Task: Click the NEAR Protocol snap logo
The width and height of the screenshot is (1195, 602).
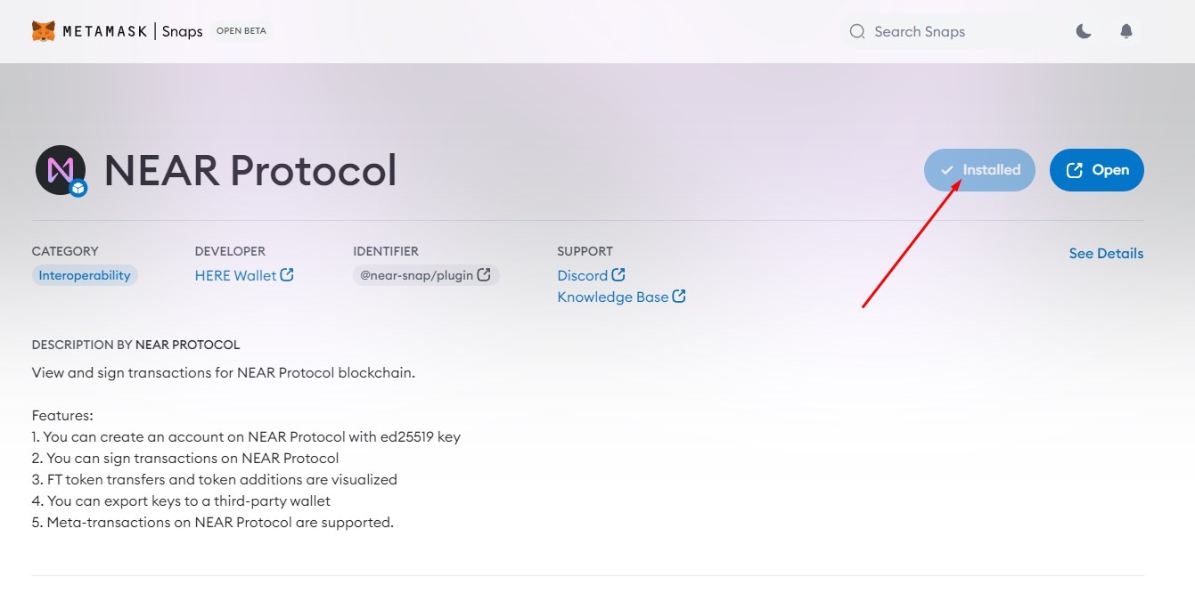Action: pyautogui.click(x=61, y=170)
